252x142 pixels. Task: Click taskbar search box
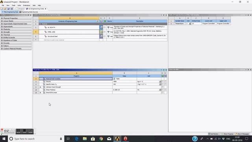pyautogui.click(x=36, y=138)
